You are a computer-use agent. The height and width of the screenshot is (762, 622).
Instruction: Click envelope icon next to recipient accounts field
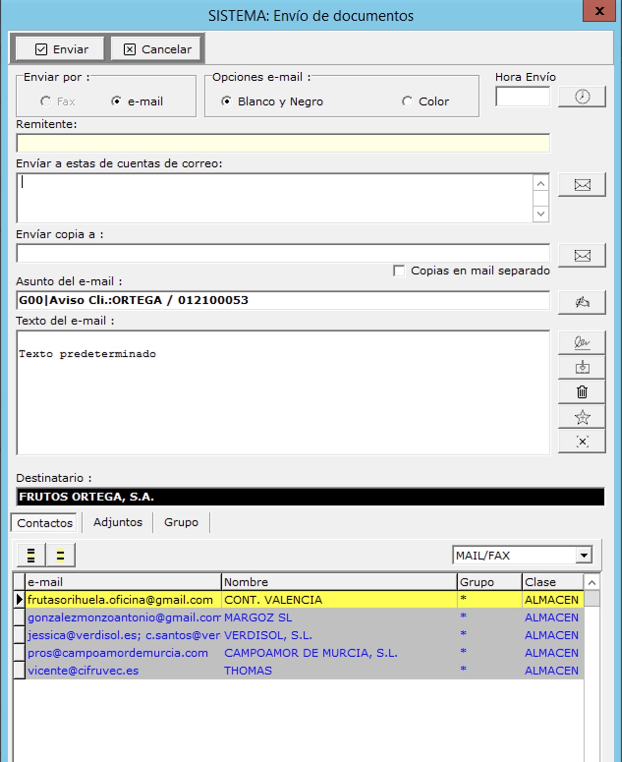pyautogui.click(x=582, y=185)
